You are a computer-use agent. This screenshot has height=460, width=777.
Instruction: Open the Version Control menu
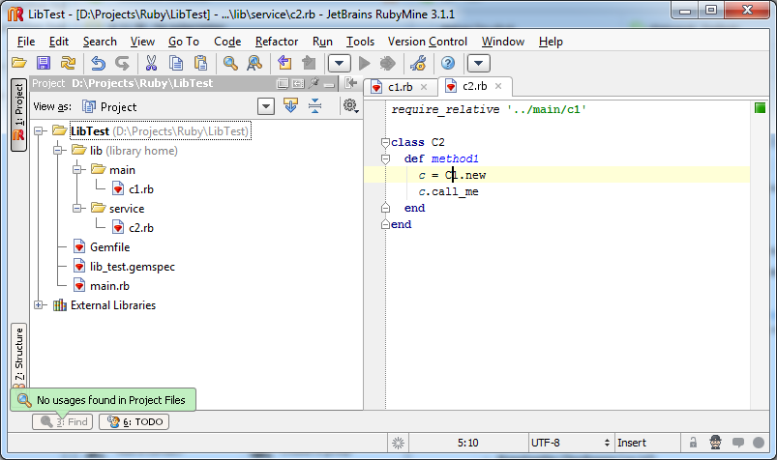coord(427,42)
